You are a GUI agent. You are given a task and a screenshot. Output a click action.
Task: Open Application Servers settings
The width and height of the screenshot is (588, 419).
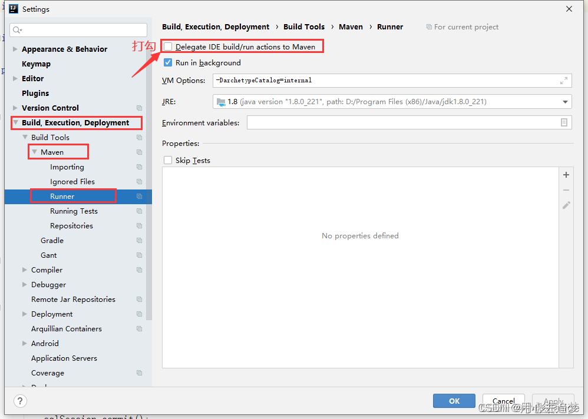click(x=64, y=358)
